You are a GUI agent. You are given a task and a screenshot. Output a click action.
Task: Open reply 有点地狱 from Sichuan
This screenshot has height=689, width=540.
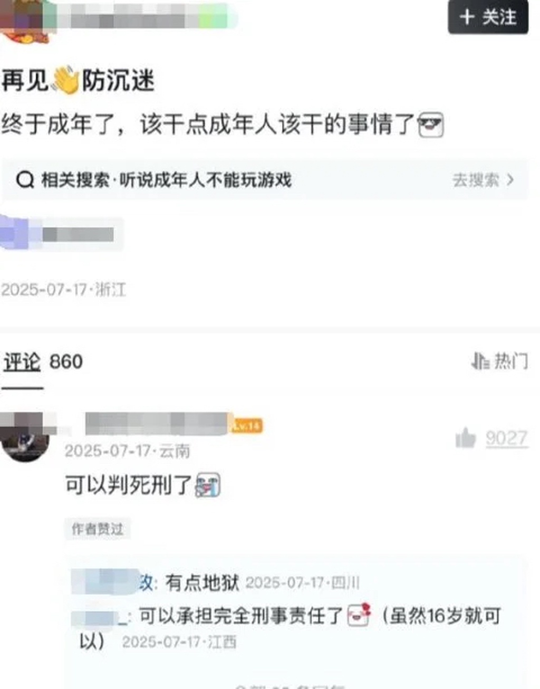click(x=202, y=582)
